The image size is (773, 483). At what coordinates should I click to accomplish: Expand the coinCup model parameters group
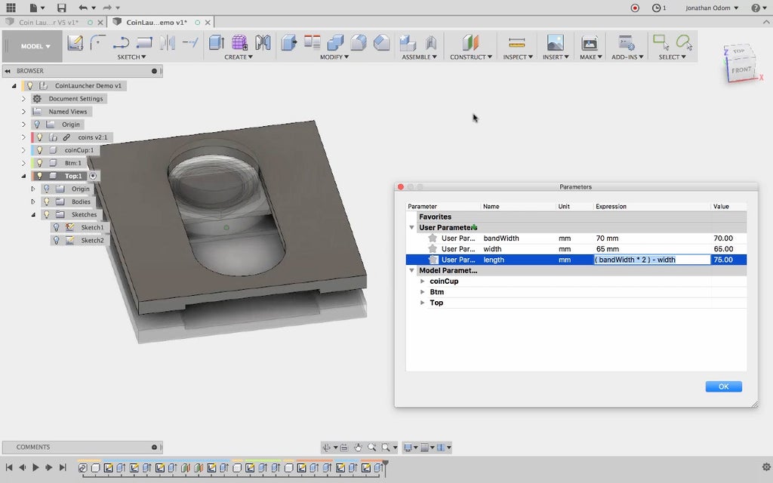pos(423,281)
